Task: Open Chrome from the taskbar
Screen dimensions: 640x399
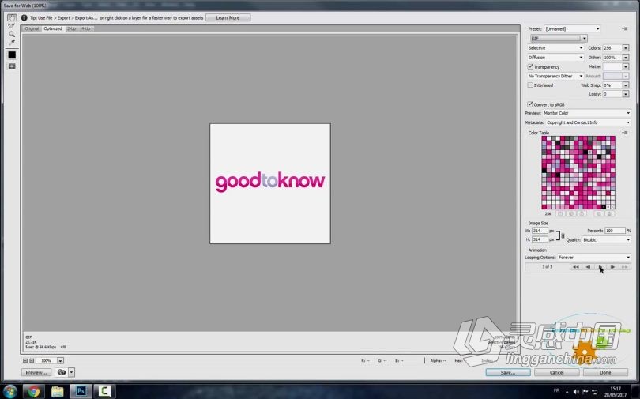Action: point(34,392)
